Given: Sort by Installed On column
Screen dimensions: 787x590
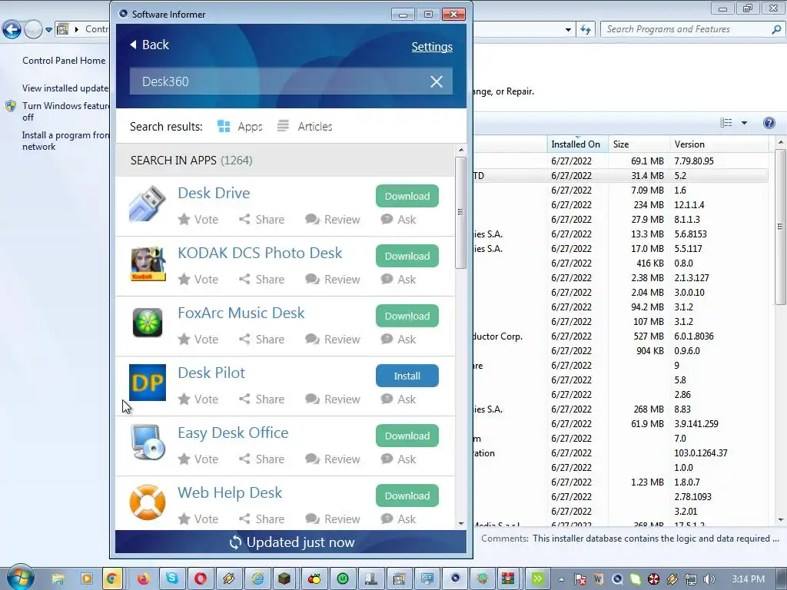Looking at the screenshot, I should 577,144.
